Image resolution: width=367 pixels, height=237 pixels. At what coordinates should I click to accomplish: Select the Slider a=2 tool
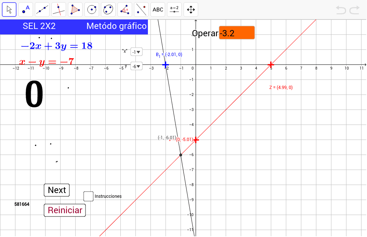tap(174, 10)
